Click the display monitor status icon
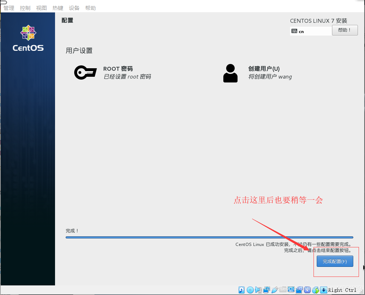Viewport: 365px width, 295px height. pos(291,289)
